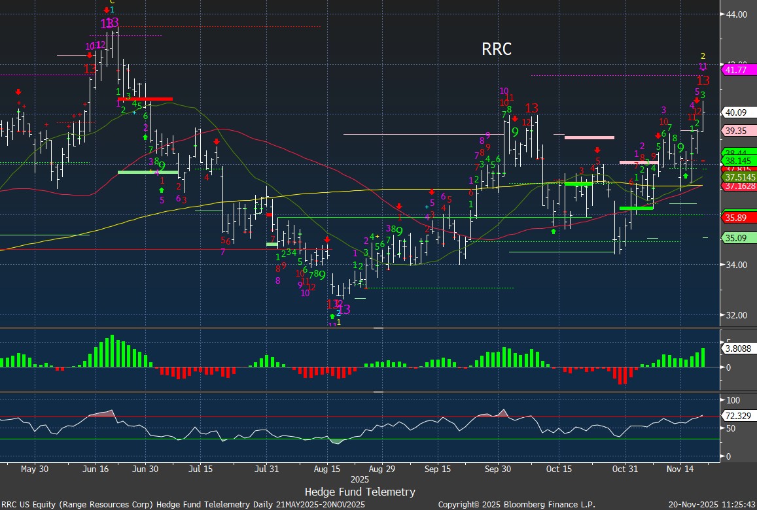Image resolution: width=757 pixels, height=510 pixels.
Task: Grab the divider handle above RSI panel
Action: pos(378,392)
